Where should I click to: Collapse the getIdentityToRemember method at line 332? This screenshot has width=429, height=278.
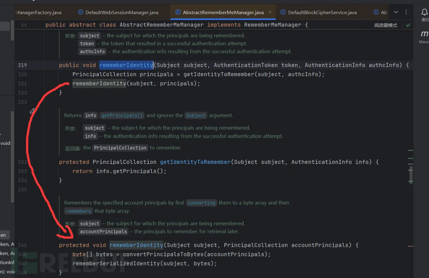51,162
